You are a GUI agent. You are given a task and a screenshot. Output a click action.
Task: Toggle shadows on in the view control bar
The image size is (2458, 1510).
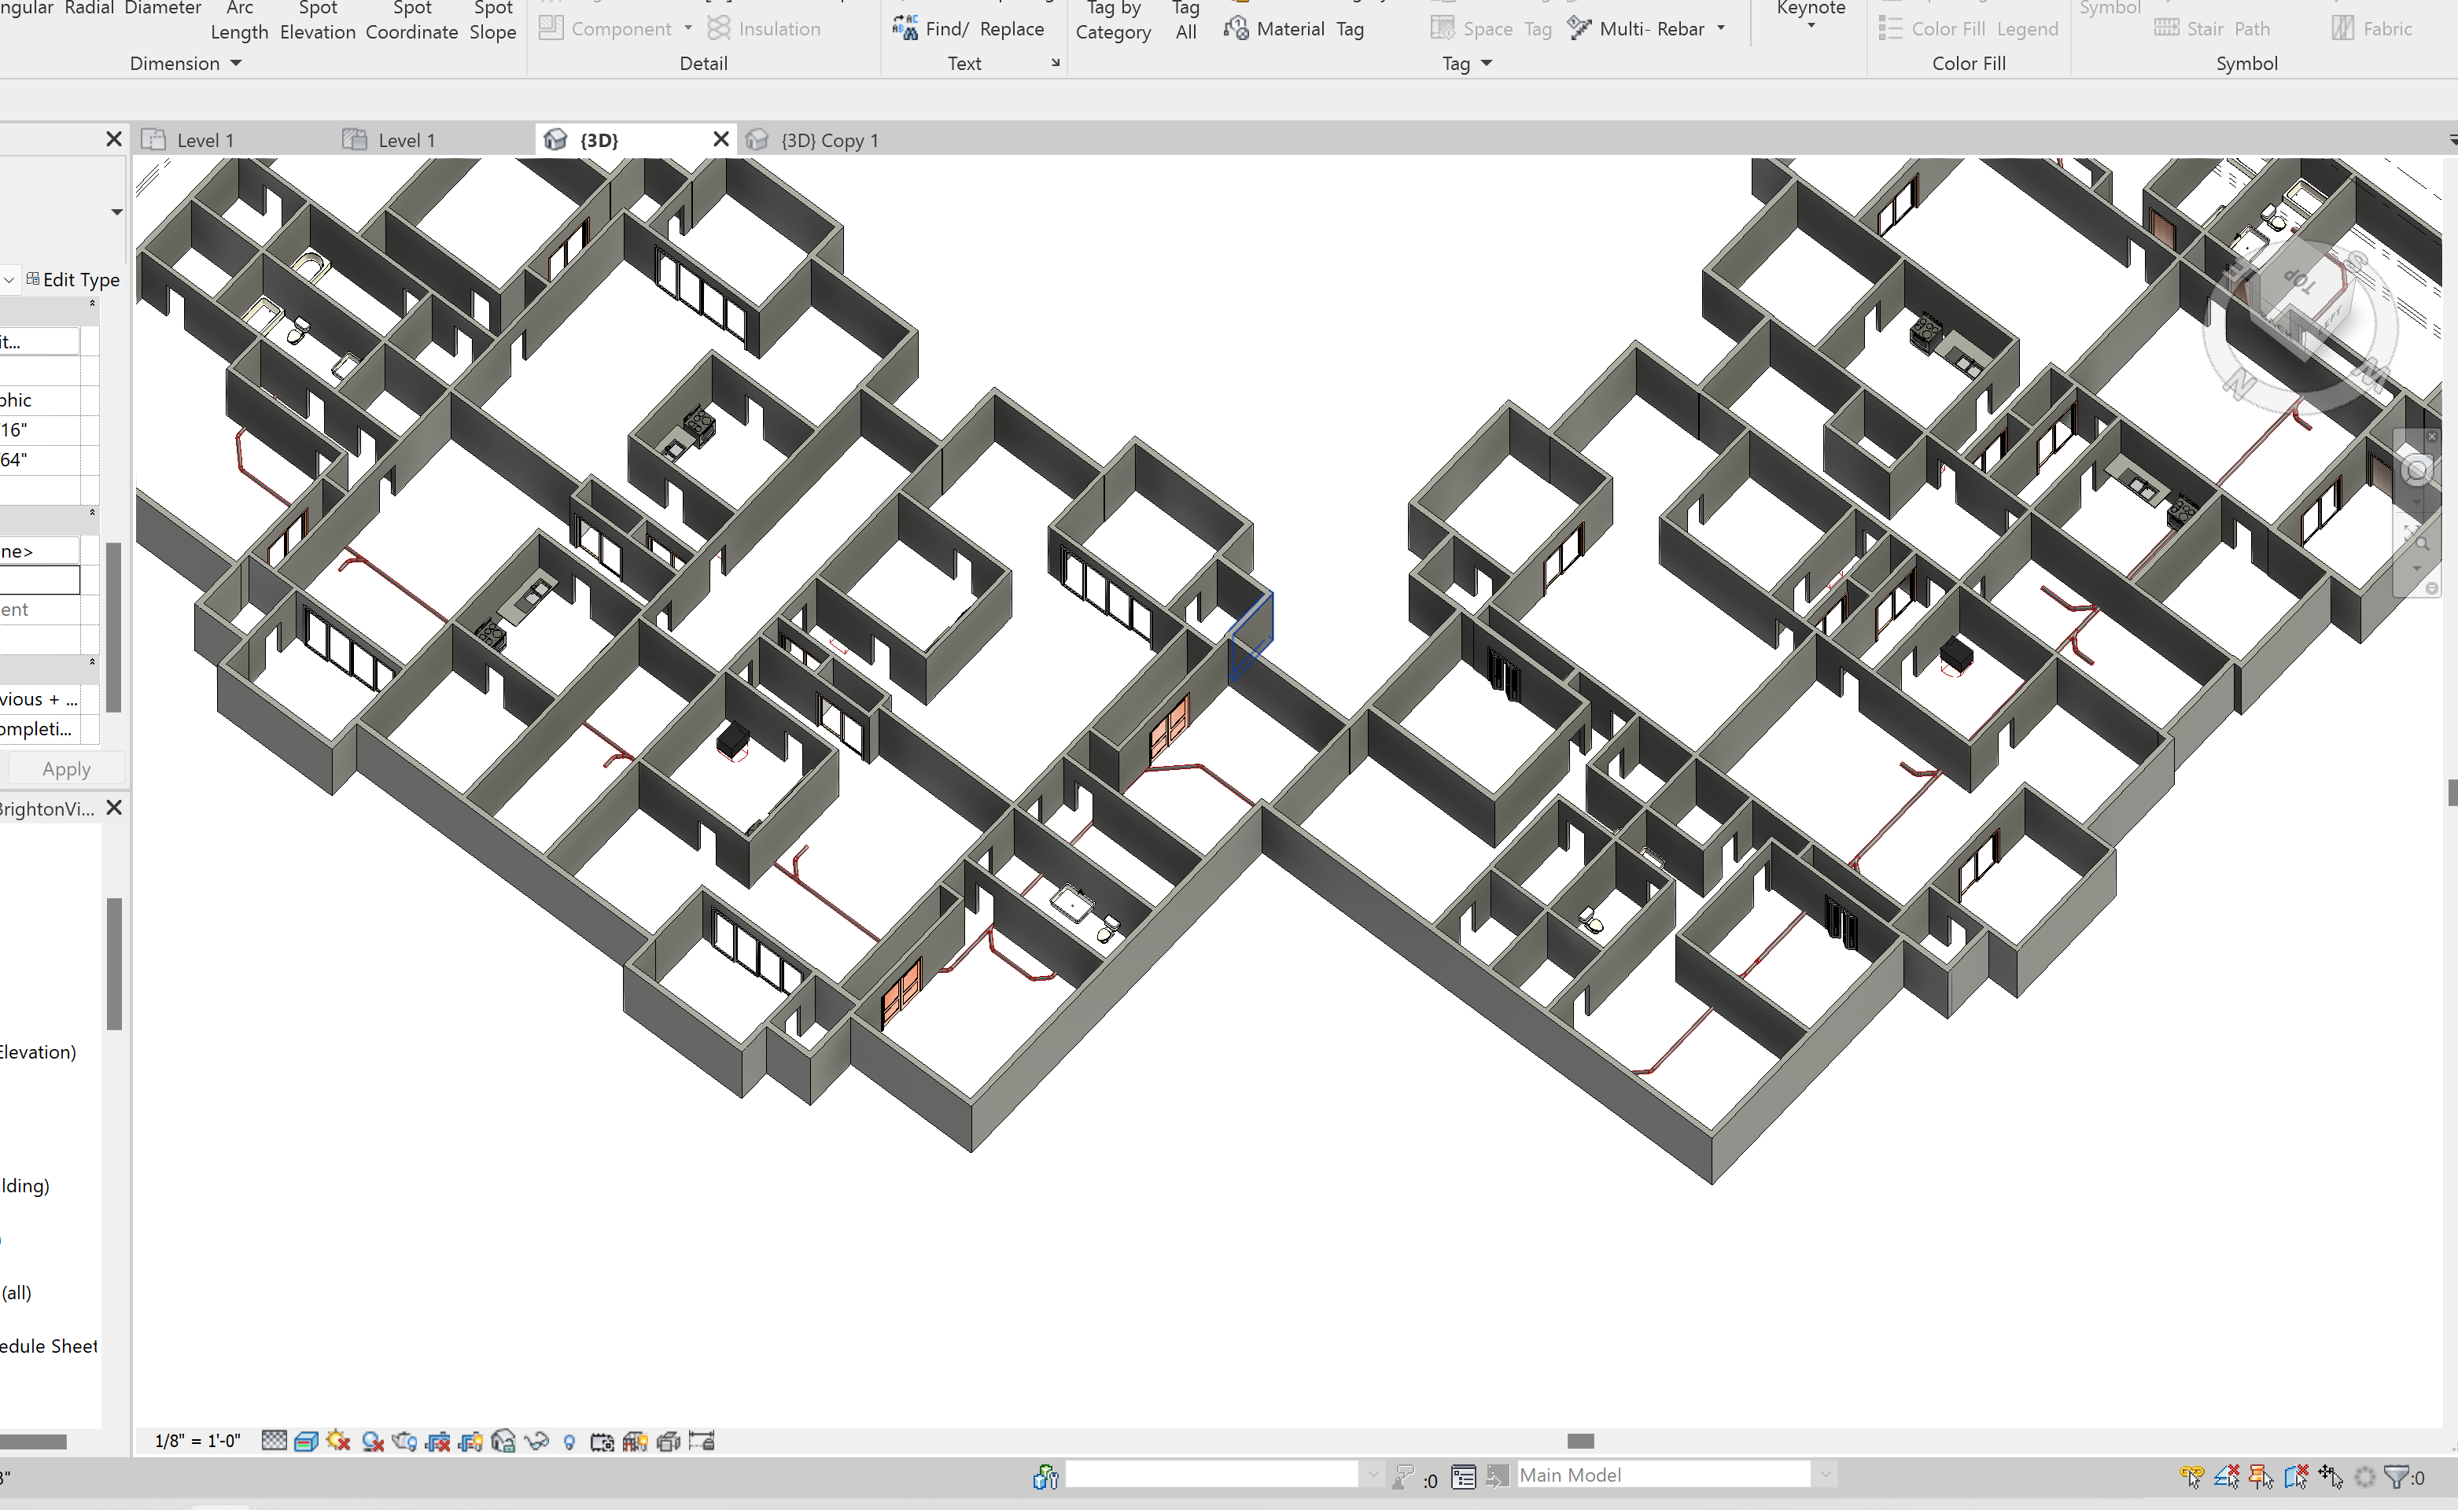[374, 1441]
